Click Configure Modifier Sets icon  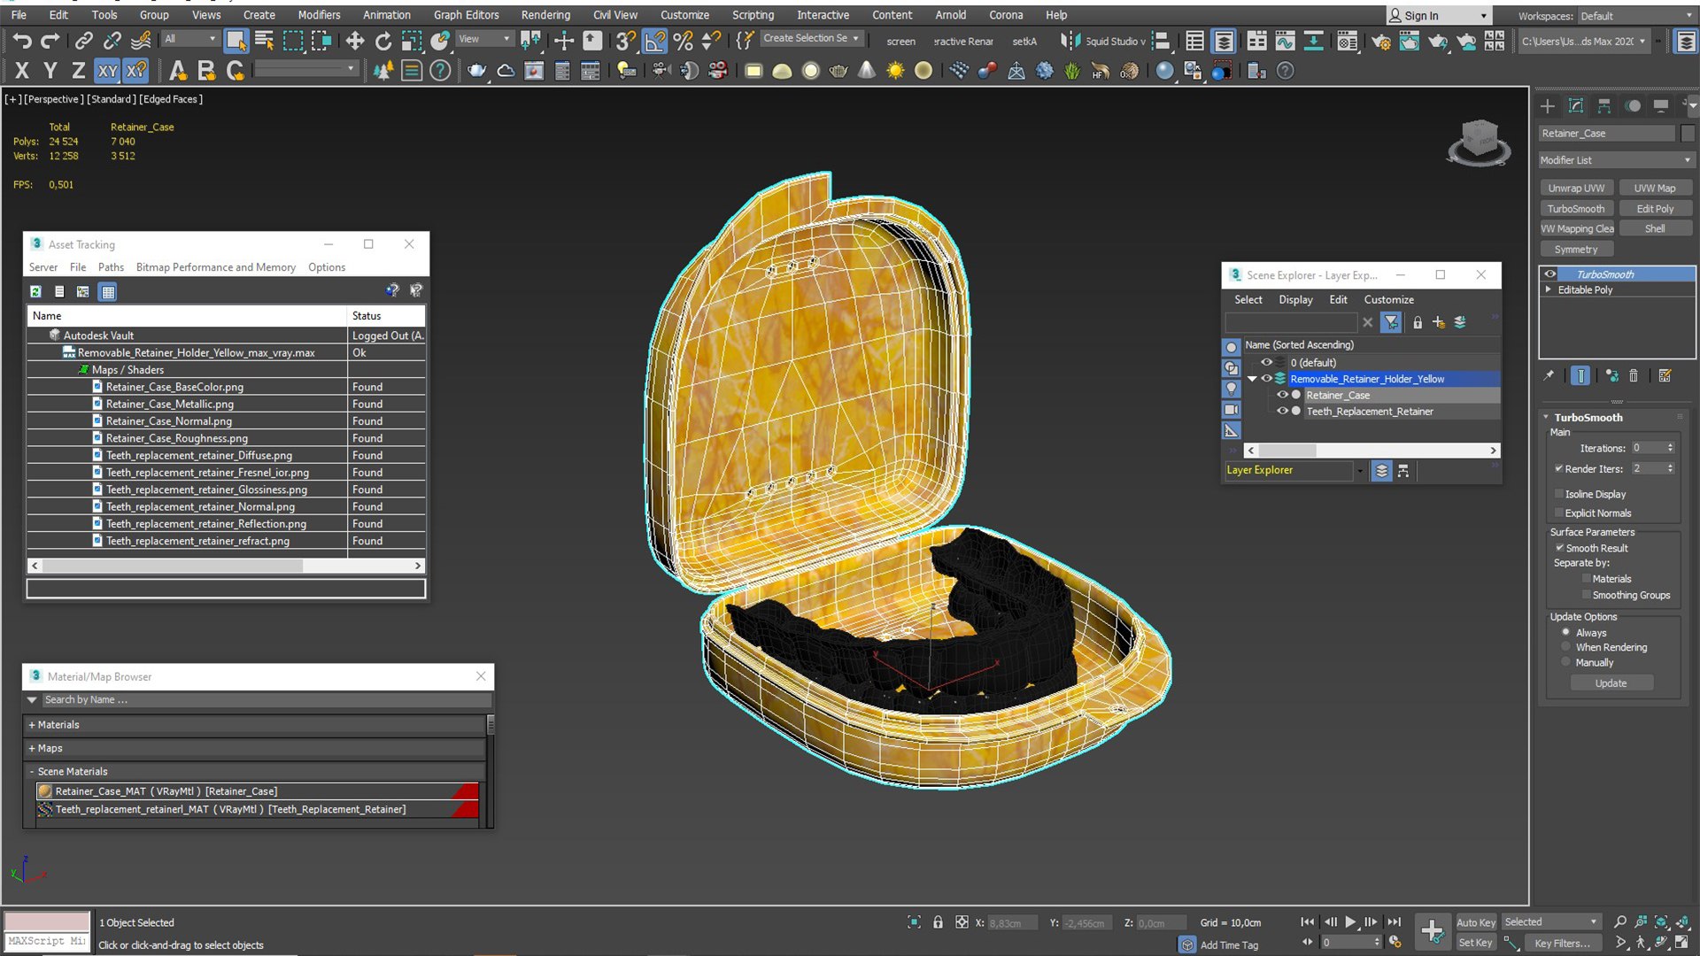[1665, 375]
